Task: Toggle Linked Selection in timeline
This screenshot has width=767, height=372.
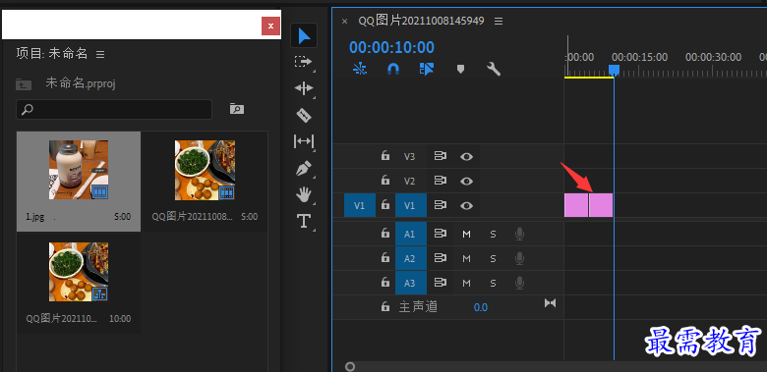Action: point(427,70)
